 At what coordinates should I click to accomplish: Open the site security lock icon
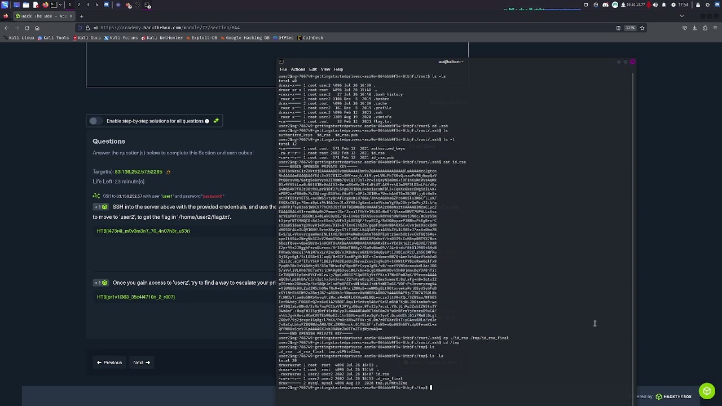(87, 28)
